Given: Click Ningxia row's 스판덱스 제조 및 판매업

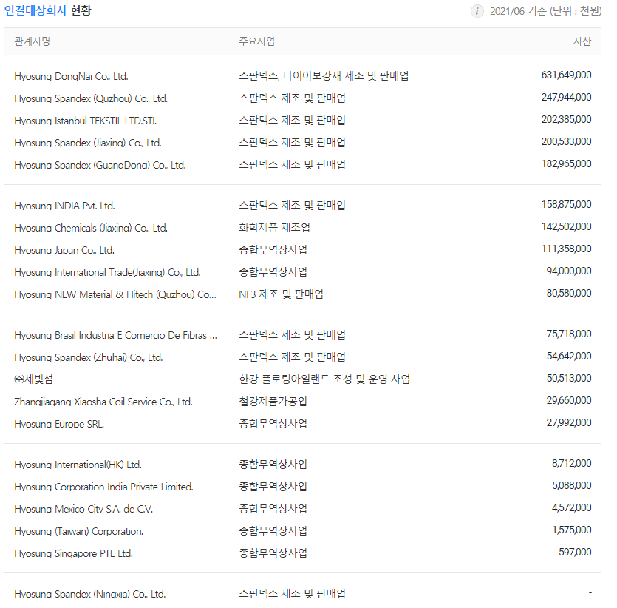Looking at the screenshot, I should tap(292, 593).
